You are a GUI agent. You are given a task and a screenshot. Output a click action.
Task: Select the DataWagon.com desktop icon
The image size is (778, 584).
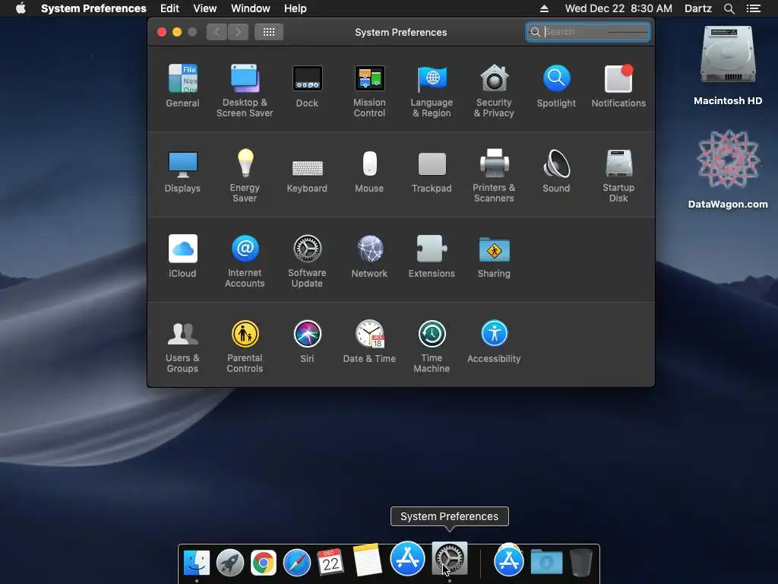[x=728, y=170]
